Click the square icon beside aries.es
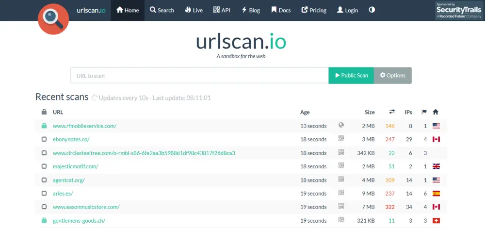Image resolution: width=485 pixels, height=228 pixels. pyautogui.click(x=44, y=194)
